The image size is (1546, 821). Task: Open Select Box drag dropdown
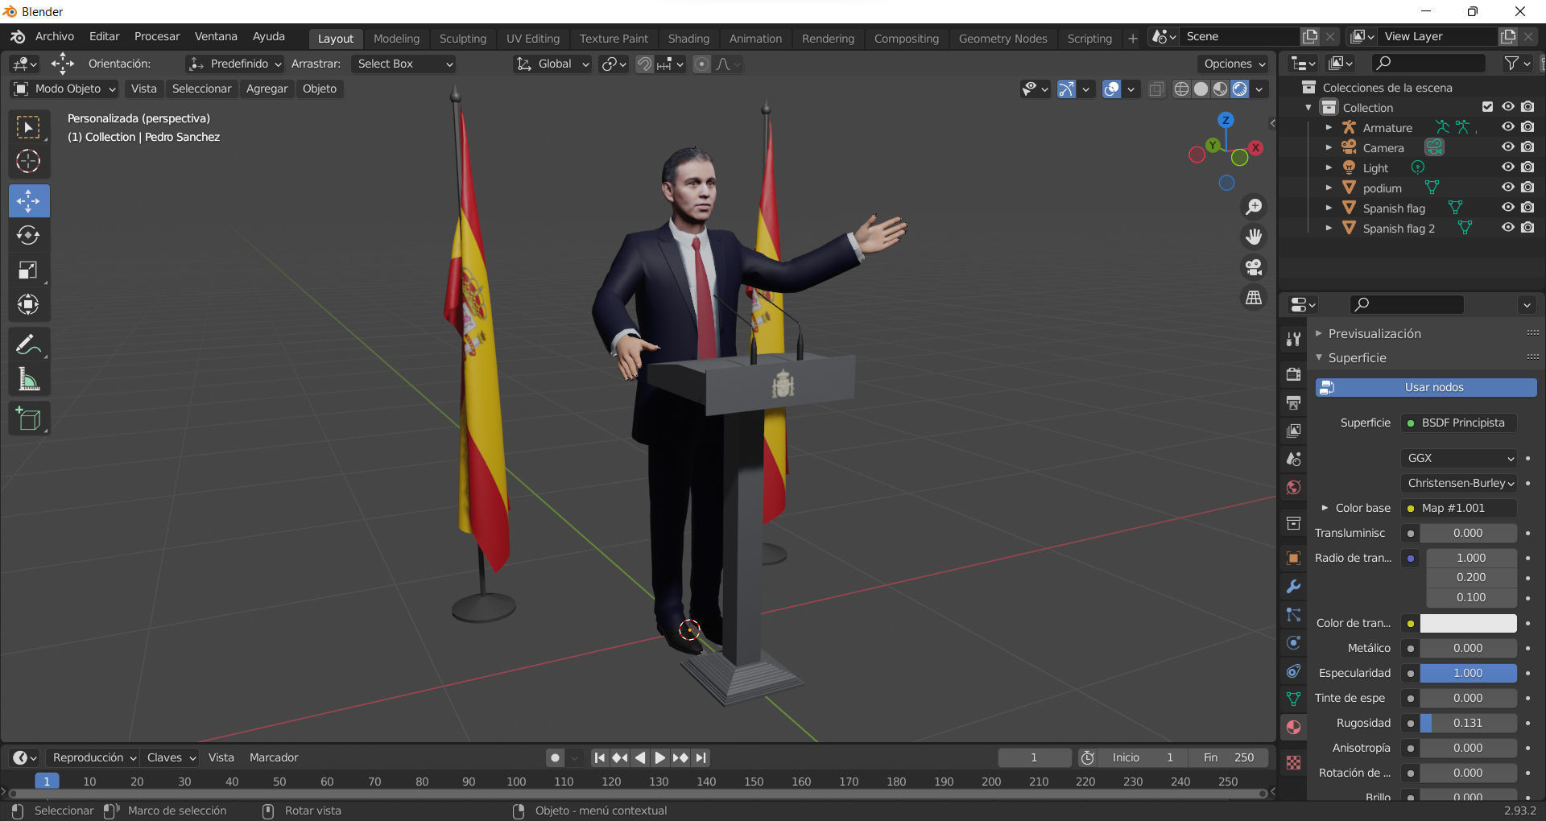click(x=403, y=64)
